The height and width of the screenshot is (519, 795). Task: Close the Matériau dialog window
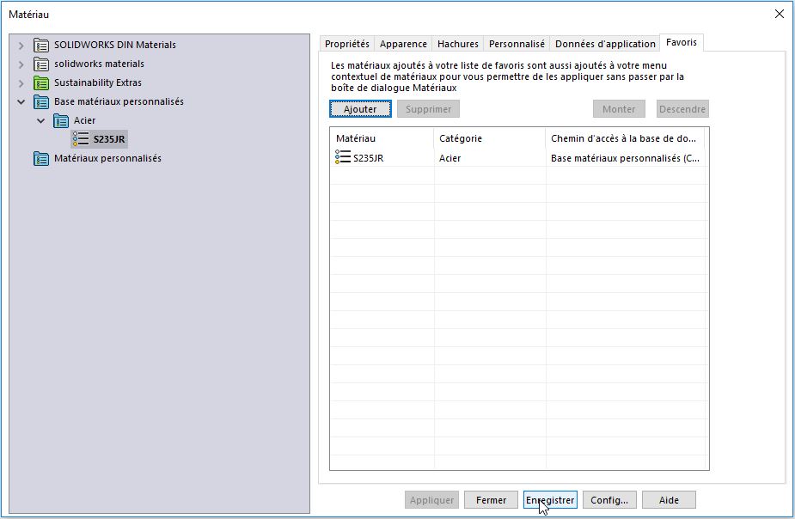(780, 14)
